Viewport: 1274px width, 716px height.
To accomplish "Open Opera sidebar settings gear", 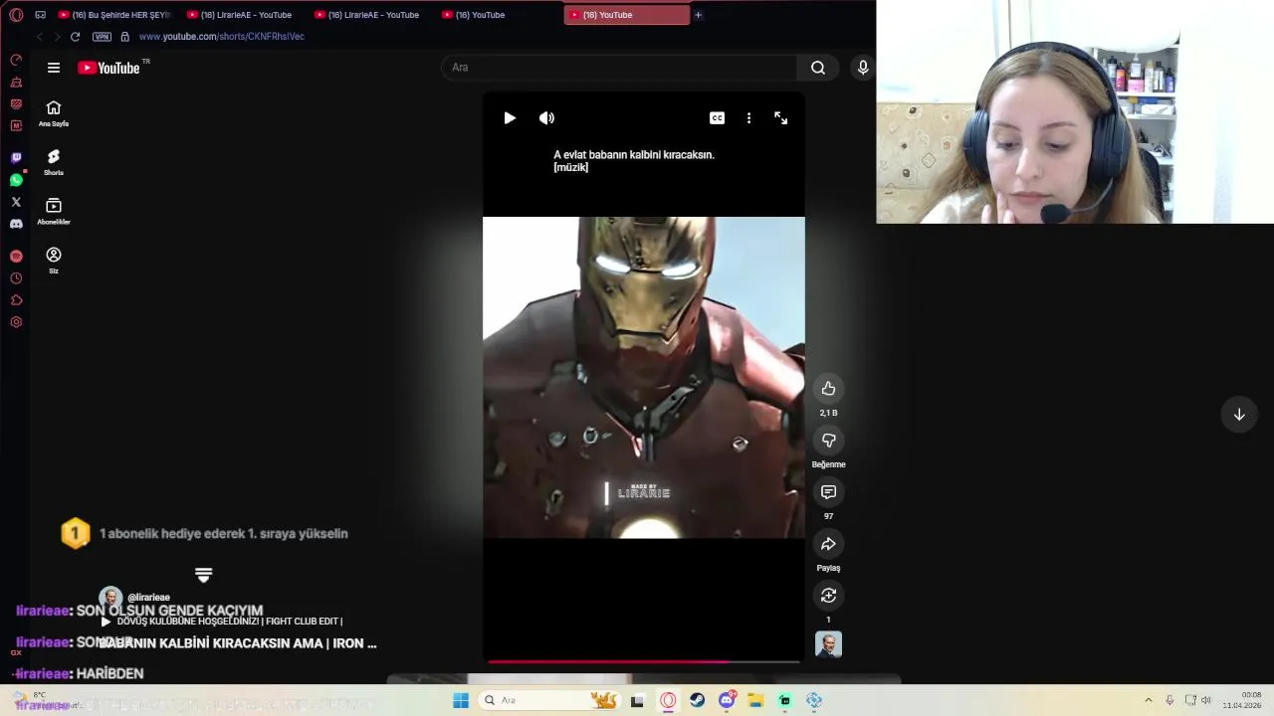I will (16, 322).
